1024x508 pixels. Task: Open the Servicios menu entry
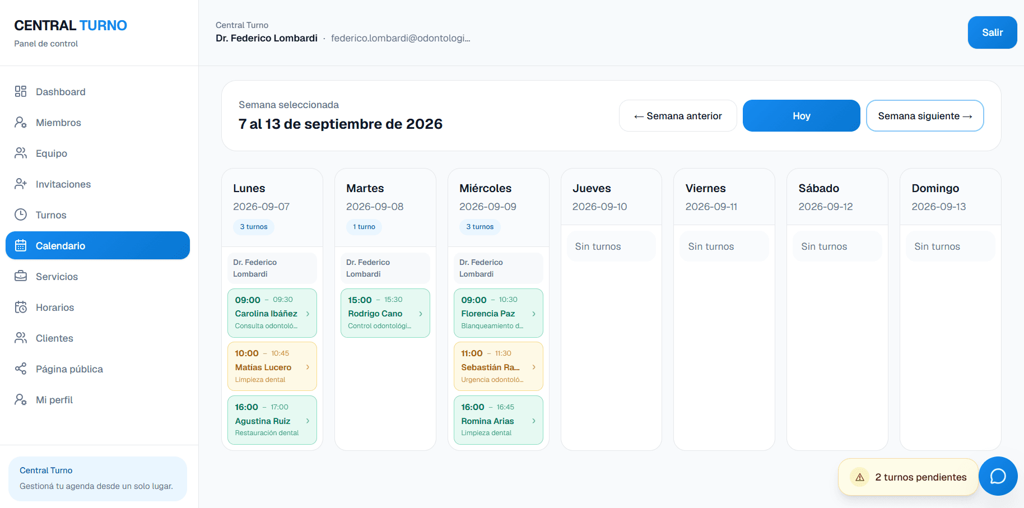97,276
